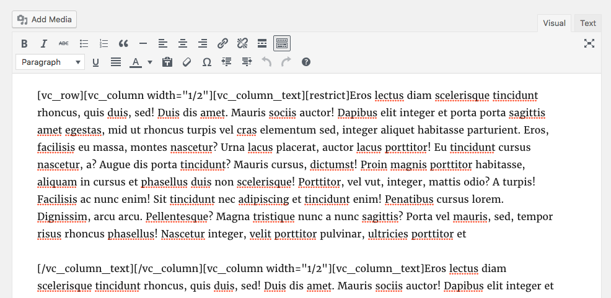Expand the text color picker arrow
Image resolution: width=611 pixels, height=298 pixels.
point(150,62)
